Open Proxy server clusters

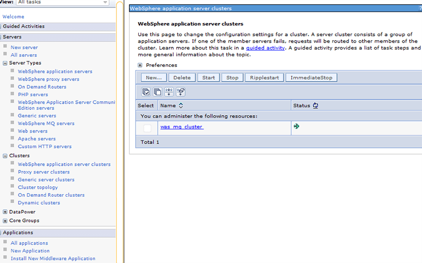coord(44,172)
